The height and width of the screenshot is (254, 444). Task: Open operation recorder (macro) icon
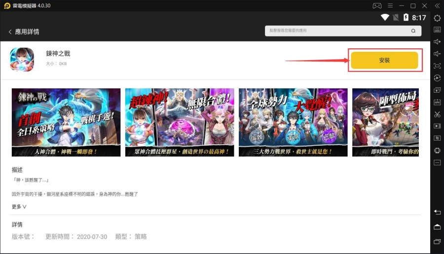tap(437, 78)
